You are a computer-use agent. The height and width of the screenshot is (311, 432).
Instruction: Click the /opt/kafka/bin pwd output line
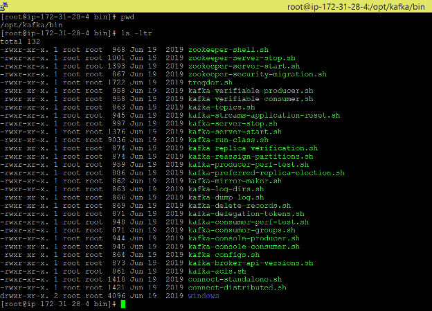[31, 25]
